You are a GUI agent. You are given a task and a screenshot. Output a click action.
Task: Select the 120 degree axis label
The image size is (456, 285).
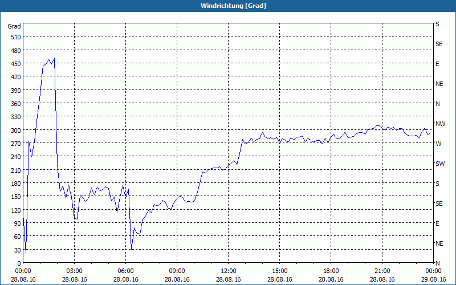[16, 210]
